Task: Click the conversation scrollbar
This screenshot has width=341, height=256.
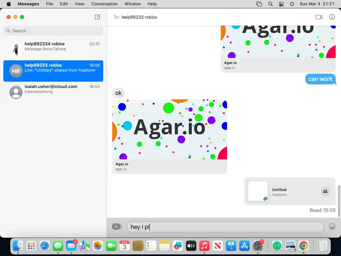Action: click(339, 201)
